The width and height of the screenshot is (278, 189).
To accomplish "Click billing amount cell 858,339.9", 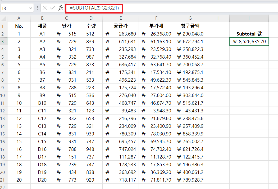I will 190,134.
